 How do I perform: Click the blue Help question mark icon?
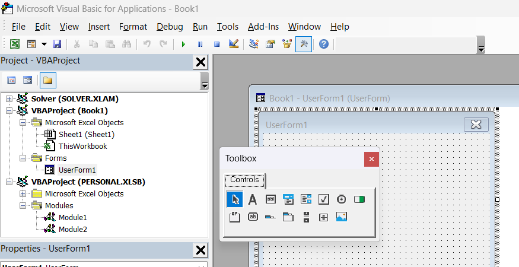(x=324, y=44)
